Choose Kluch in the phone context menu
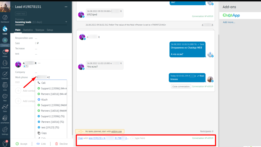This screenshot has height=147, width=261. [x=44, y=100]
